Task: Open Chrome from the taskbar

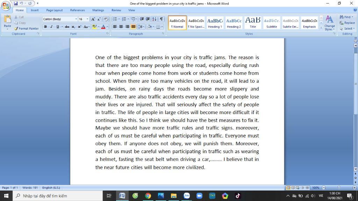Action: 148,196
